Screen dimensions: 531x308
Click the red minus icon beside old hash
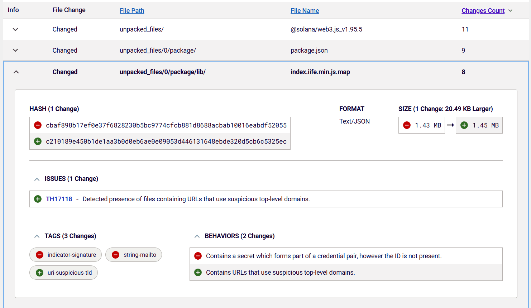38,125
